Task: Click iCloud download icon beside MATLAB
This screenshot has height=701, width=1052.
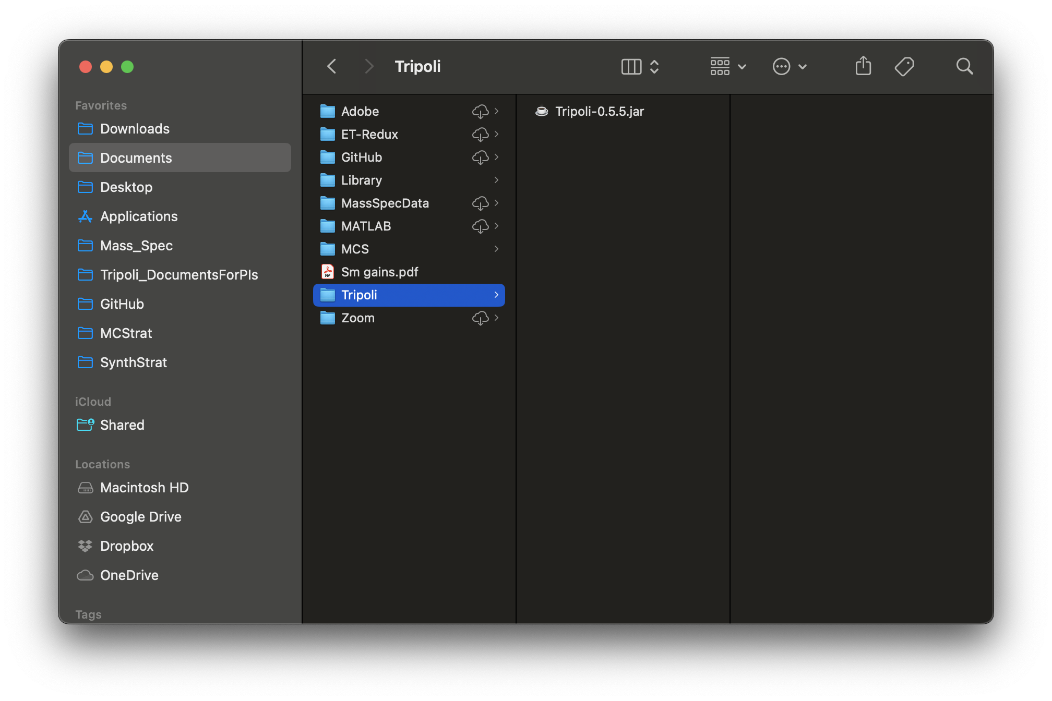Action: tap(480, 226)
